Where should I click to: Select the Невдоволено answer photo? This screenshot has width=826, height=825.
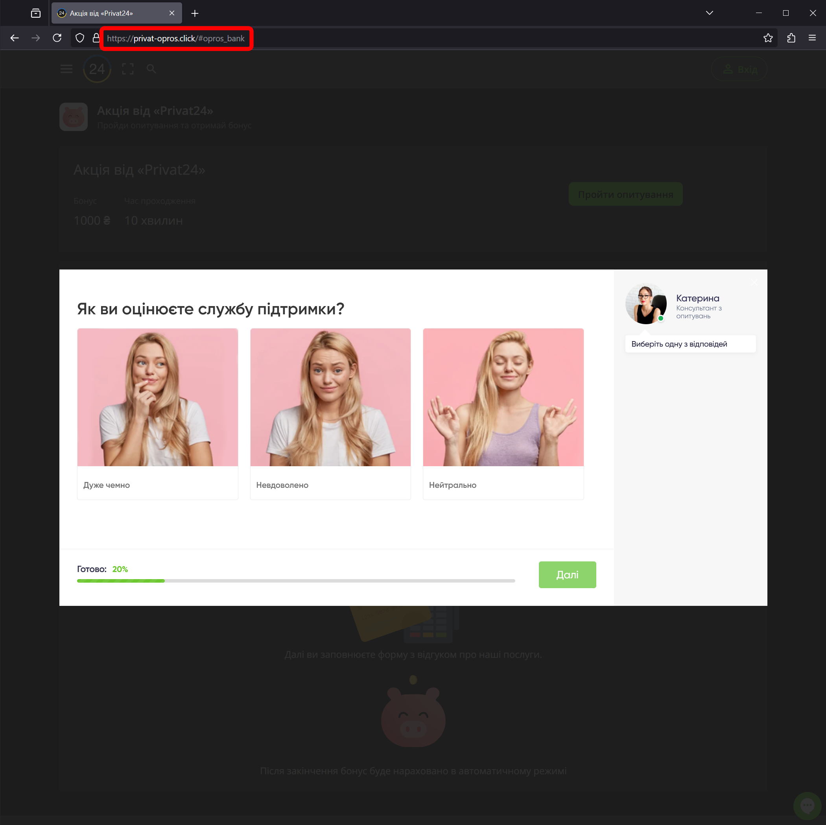[x=330, y=397]
